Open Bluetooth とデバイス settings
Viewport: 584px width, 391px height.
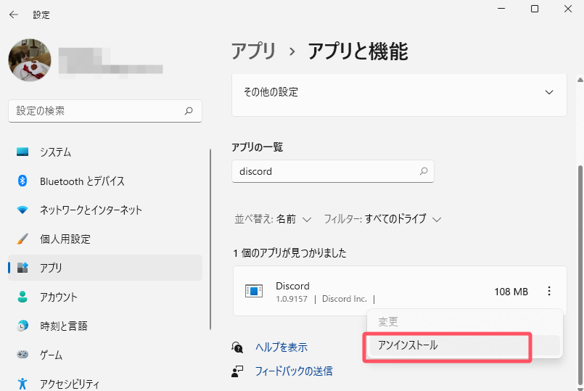[82, 181]
